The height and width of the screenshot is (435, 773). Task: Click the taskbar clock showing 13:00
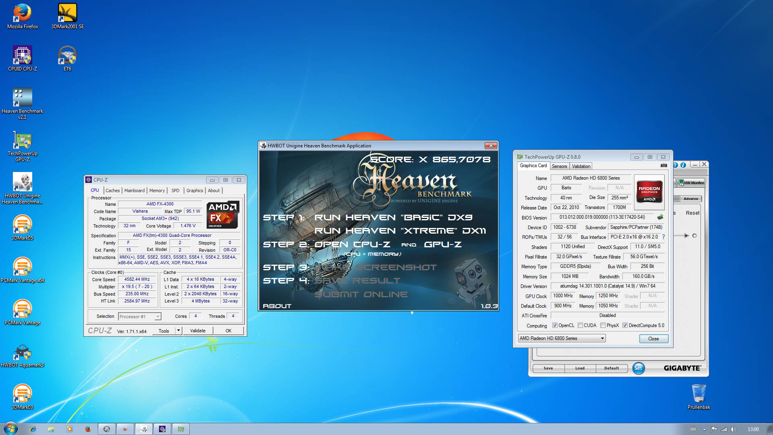pos(753,429)
